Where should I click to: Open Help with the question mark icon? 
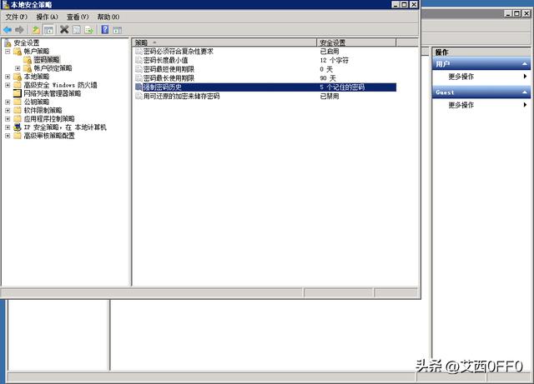[x=105, y=30]
